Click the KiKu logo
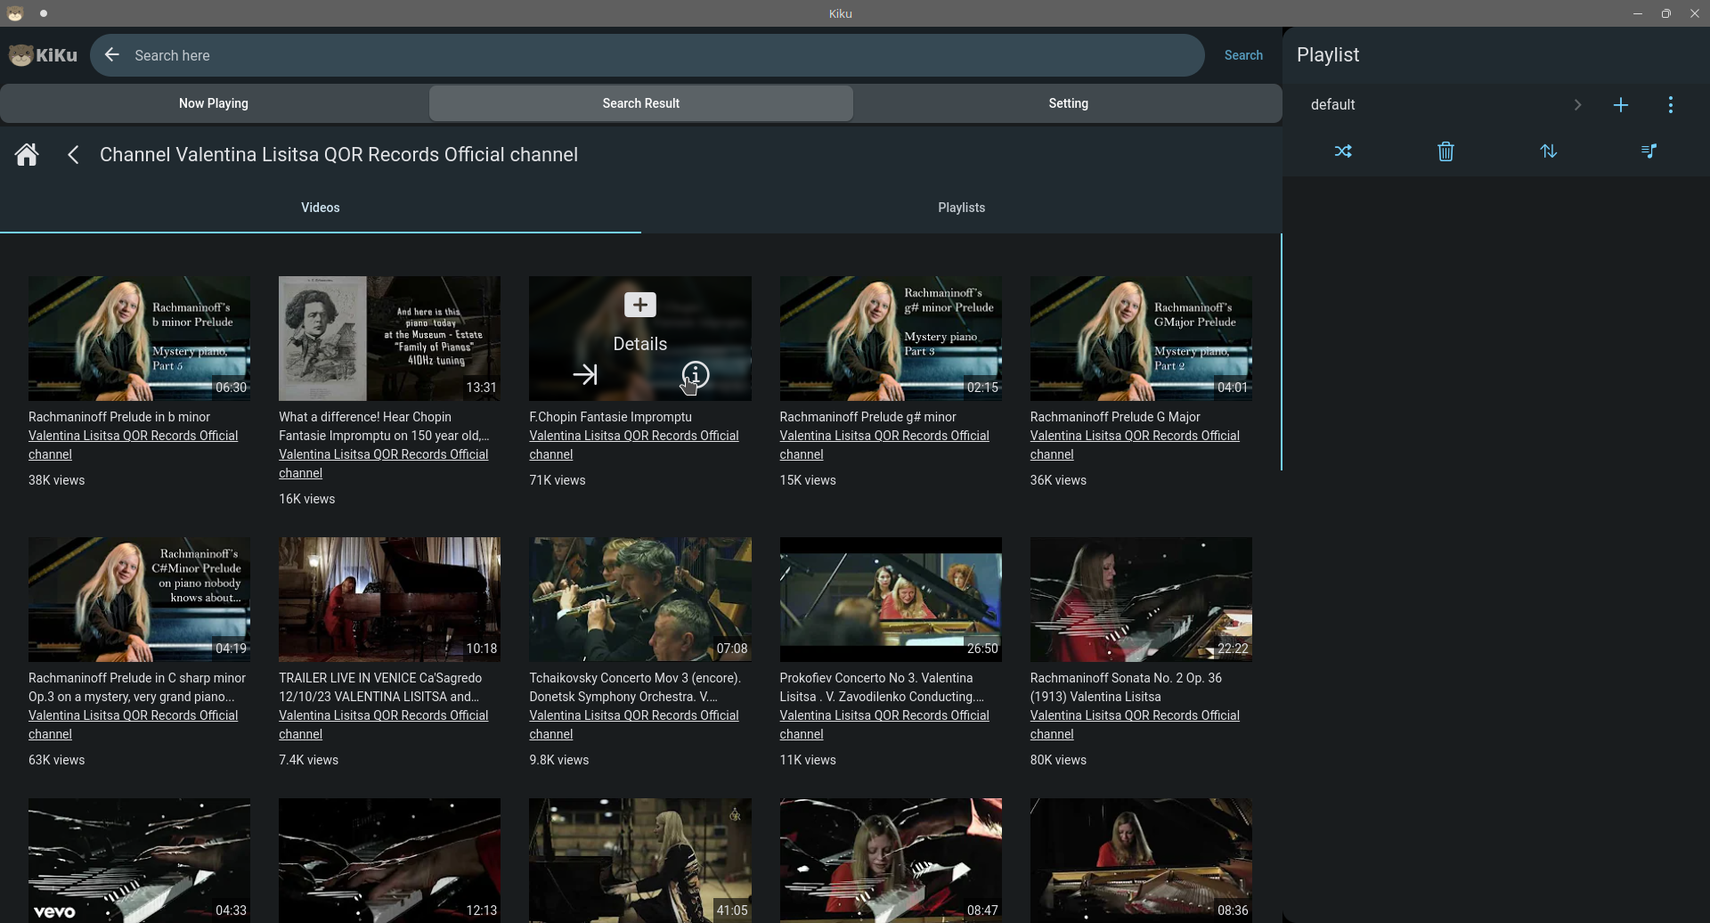 tap(43, 55)
